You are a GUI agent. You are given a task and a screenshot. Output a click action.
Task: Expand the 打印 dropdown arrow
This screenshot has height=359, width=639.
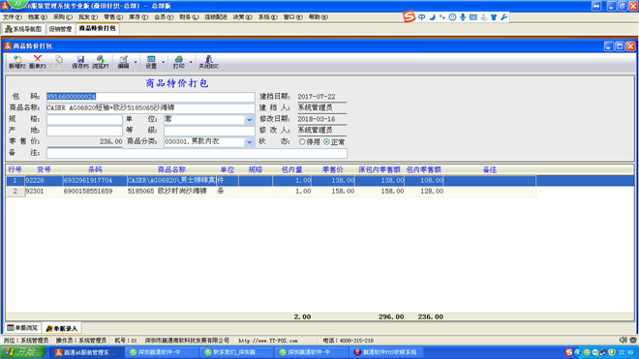point(191,62)
